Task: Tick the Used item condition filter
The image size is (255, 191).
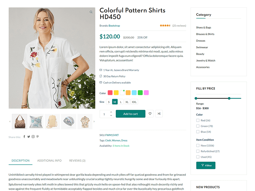Action: [198, 157]
